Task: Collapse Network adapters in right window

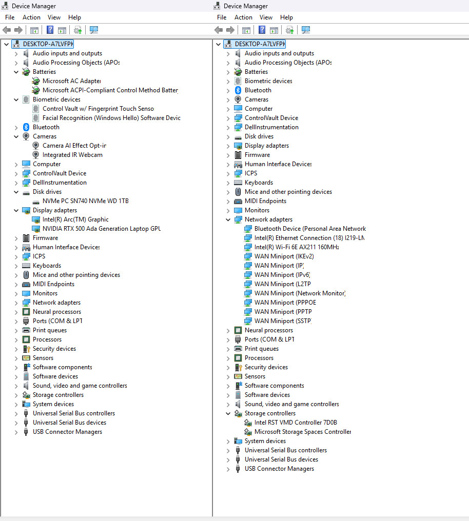Action: (x=228, y=219)
